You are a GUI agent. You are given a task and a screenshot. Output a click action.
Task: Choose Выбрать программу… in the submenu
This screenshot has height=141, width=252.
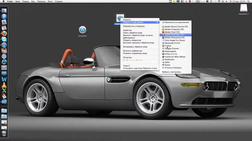176,72
